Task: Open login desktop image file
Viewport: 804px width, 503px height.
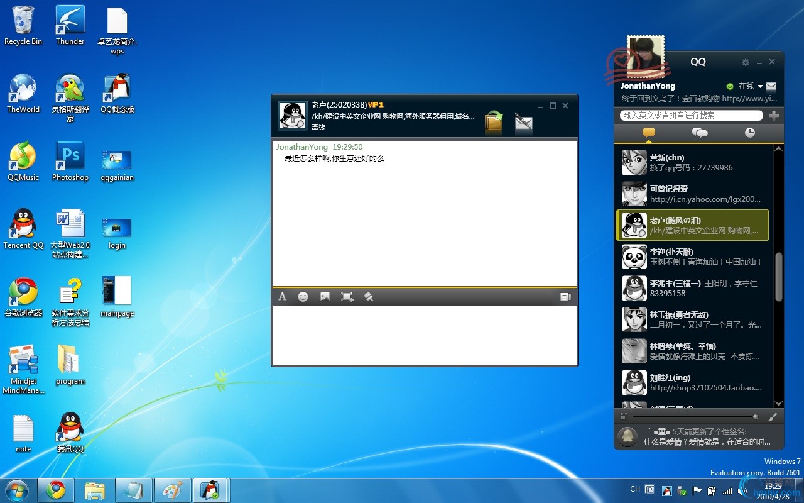Action: (117, 233)
